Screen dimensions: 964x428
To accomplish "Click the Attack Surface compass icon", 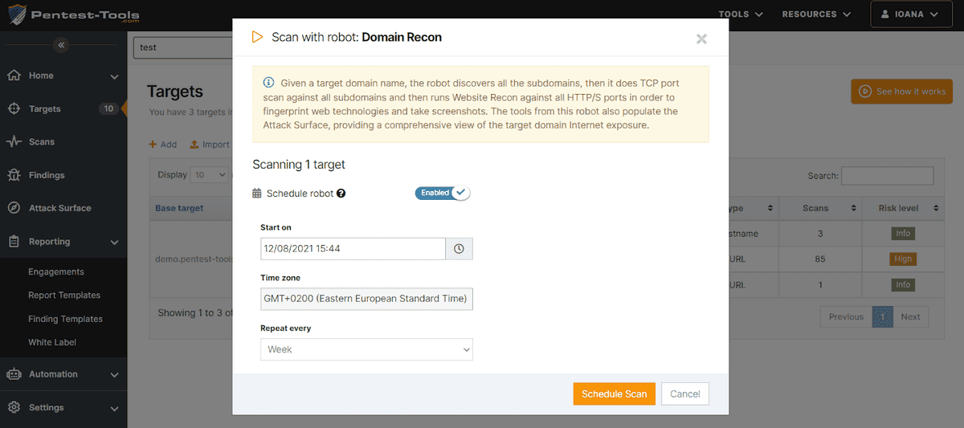I will (x=14, y=208).
